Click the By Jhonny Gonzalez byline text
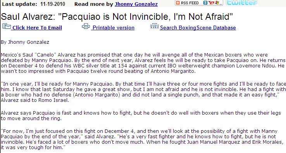The width and height of the screenshot is (286, 153). [25, 42]
